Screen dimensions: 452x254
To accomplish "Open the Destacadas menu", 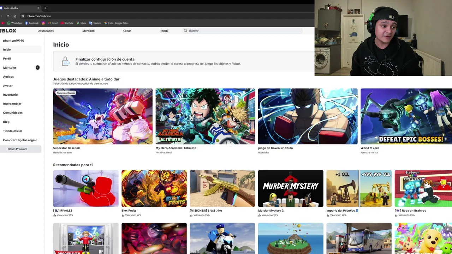I will click(x=46, y=31).
